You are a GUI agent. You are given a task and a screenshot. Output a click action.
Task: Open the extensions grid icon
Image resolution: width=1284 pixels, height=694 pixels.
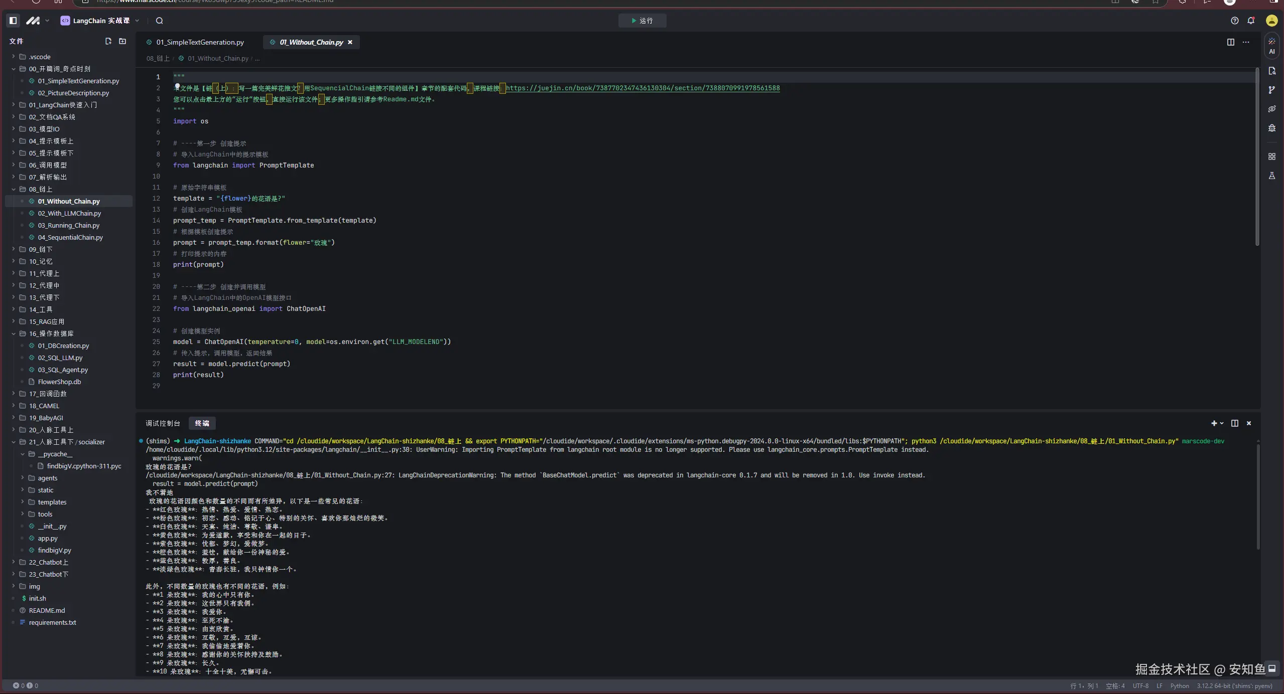(1271, 156)
